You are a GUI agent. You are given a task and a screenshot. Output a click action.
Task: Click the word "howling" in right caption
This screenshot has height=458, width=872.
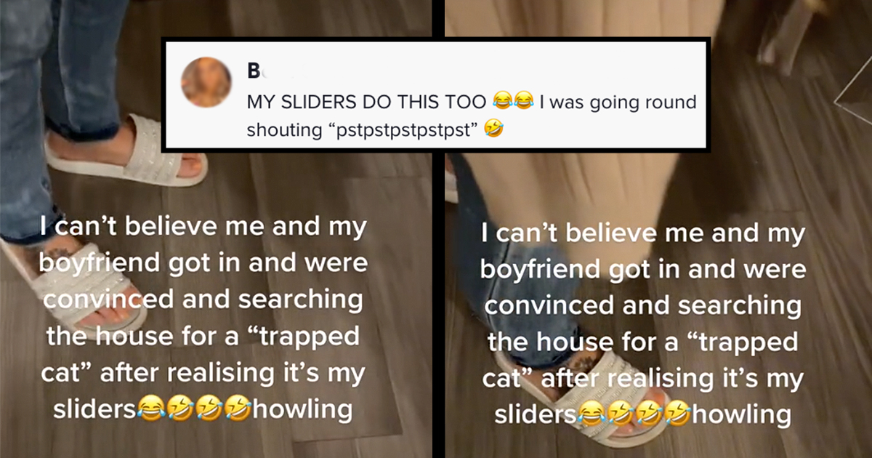pos(742,415)
